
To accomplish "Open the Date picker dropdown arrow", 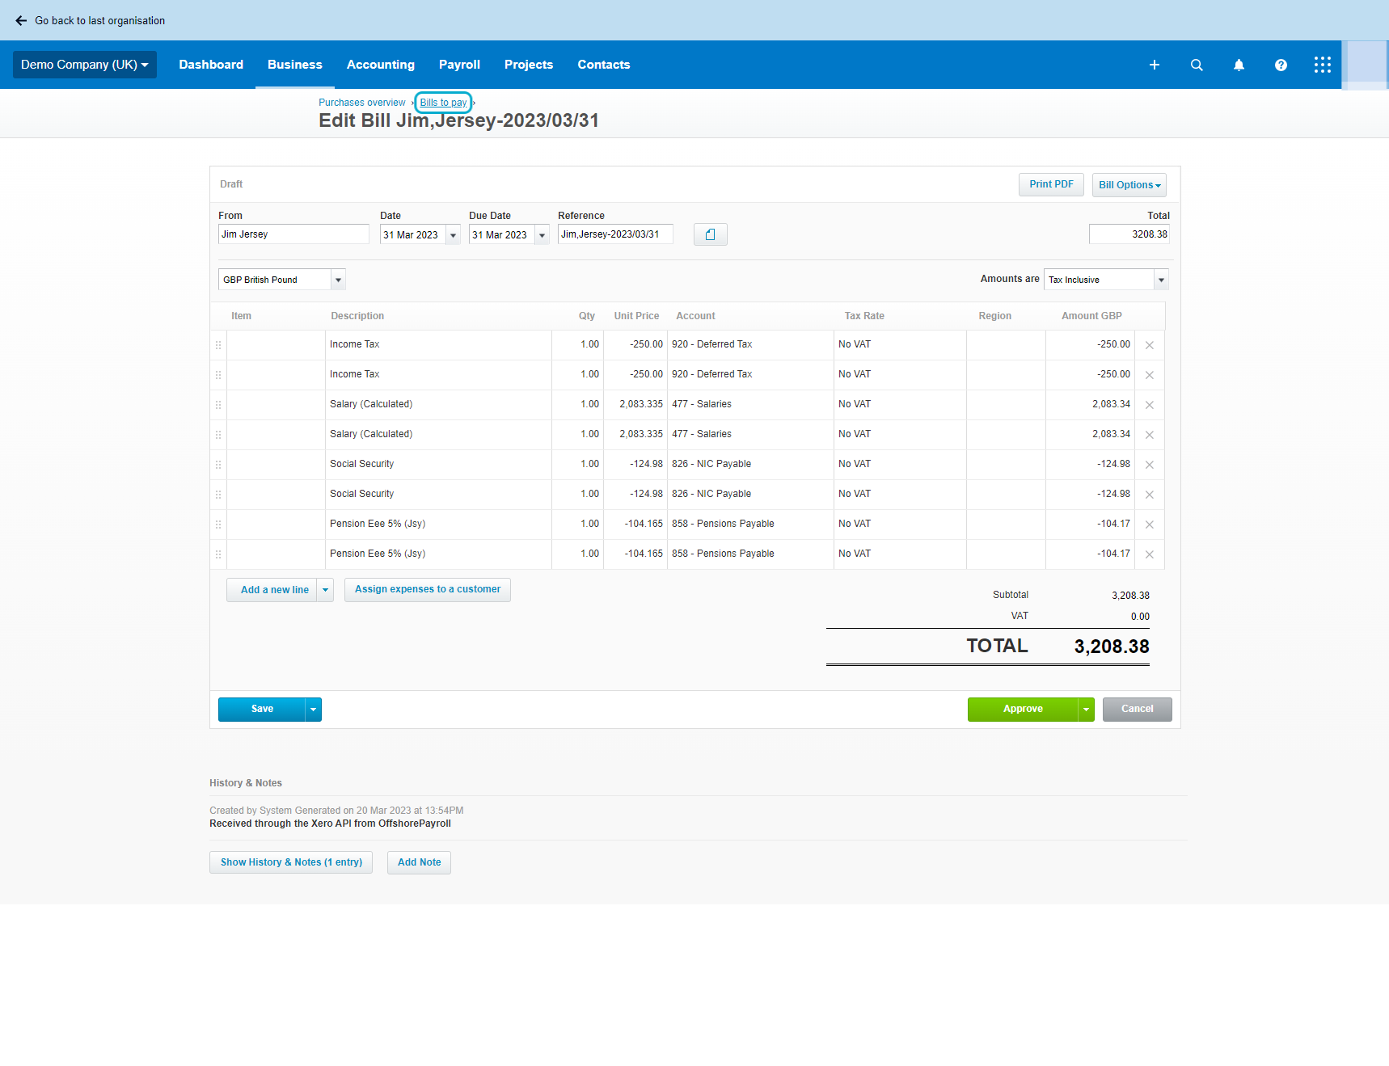I will pyautogui.click(x=454, y=235).
